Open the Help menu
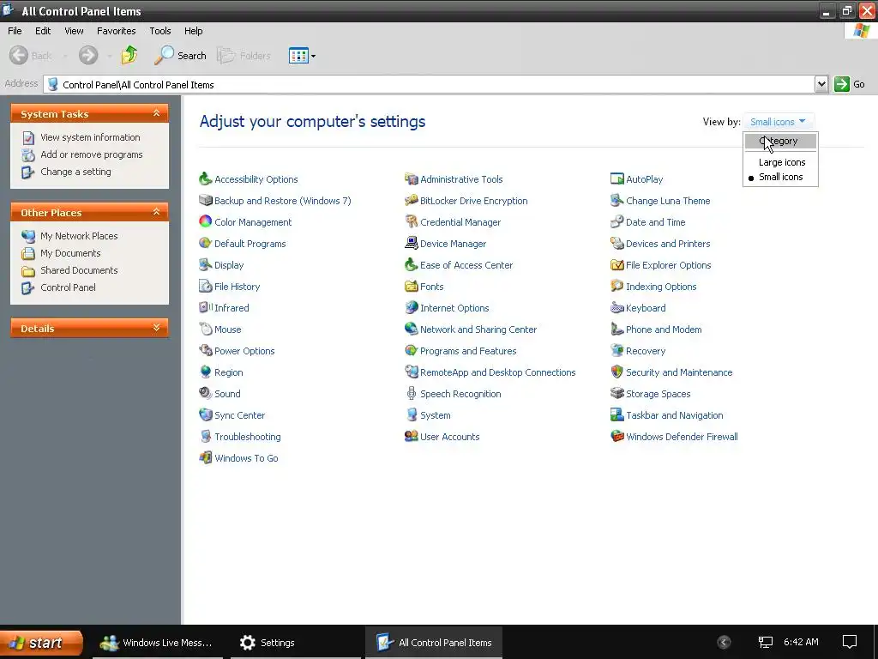This screenshot has width=878, height=659. pyautogui.click(x=193, y=31)
